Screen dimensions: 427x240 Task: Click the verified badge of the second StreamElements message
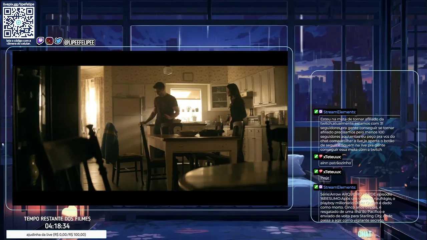[x=321, y=187]
